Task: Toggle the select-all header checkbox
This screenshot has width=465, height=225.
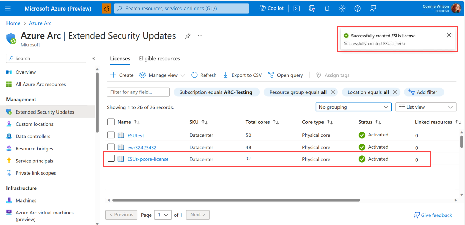Action: click(111, 122)
